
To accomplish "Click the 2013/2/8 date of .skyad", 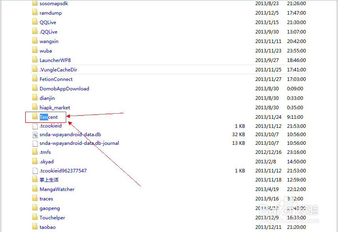I will point(266,162).
